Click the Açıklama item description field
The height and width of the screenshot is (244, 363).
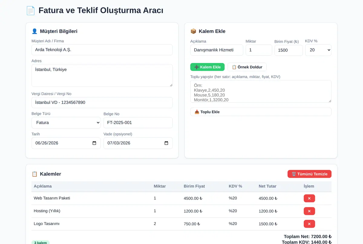[217, 50]
